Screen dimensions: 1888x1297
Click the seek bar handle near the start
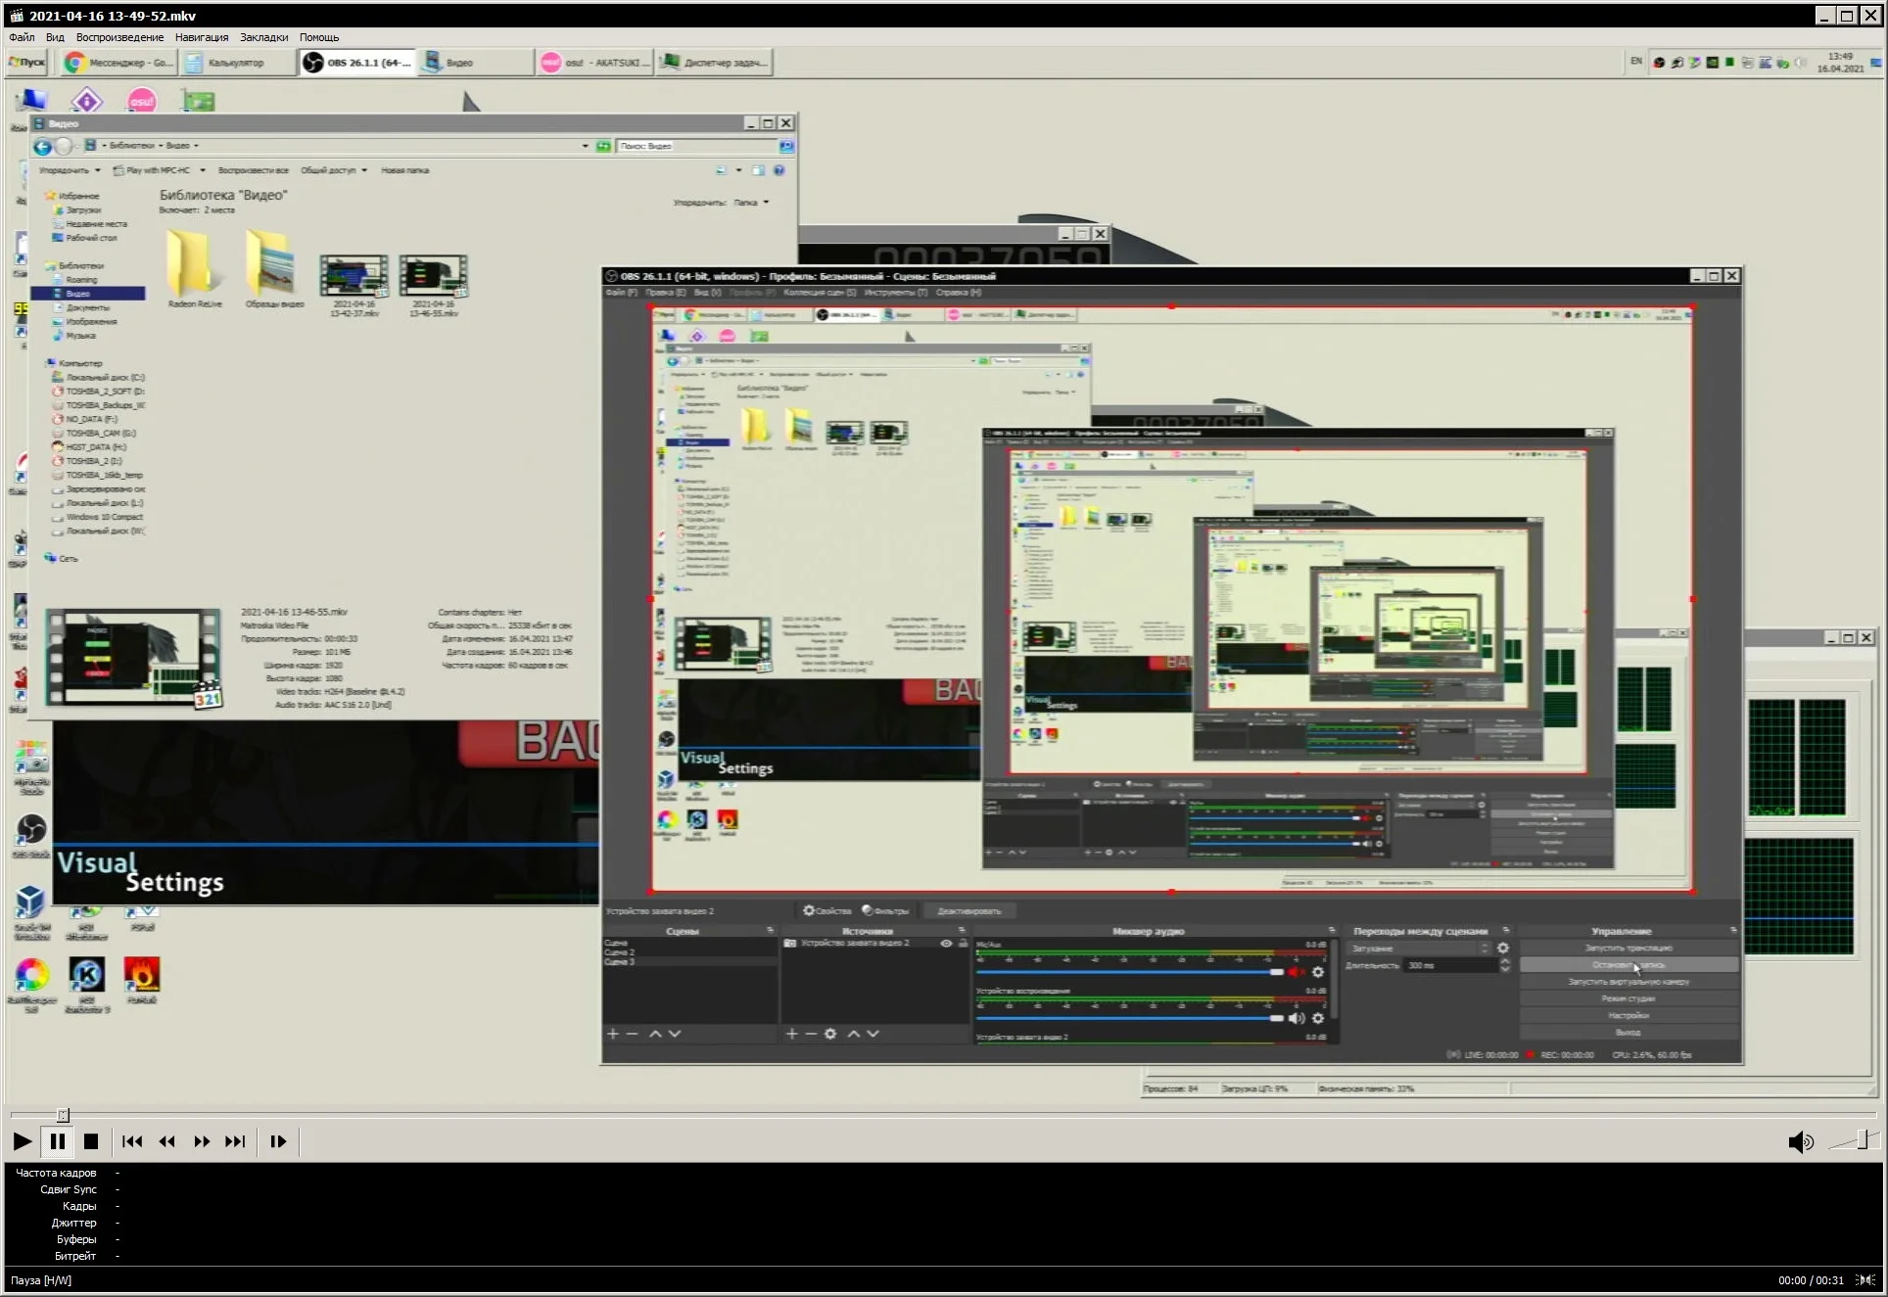click(63, 1115)
